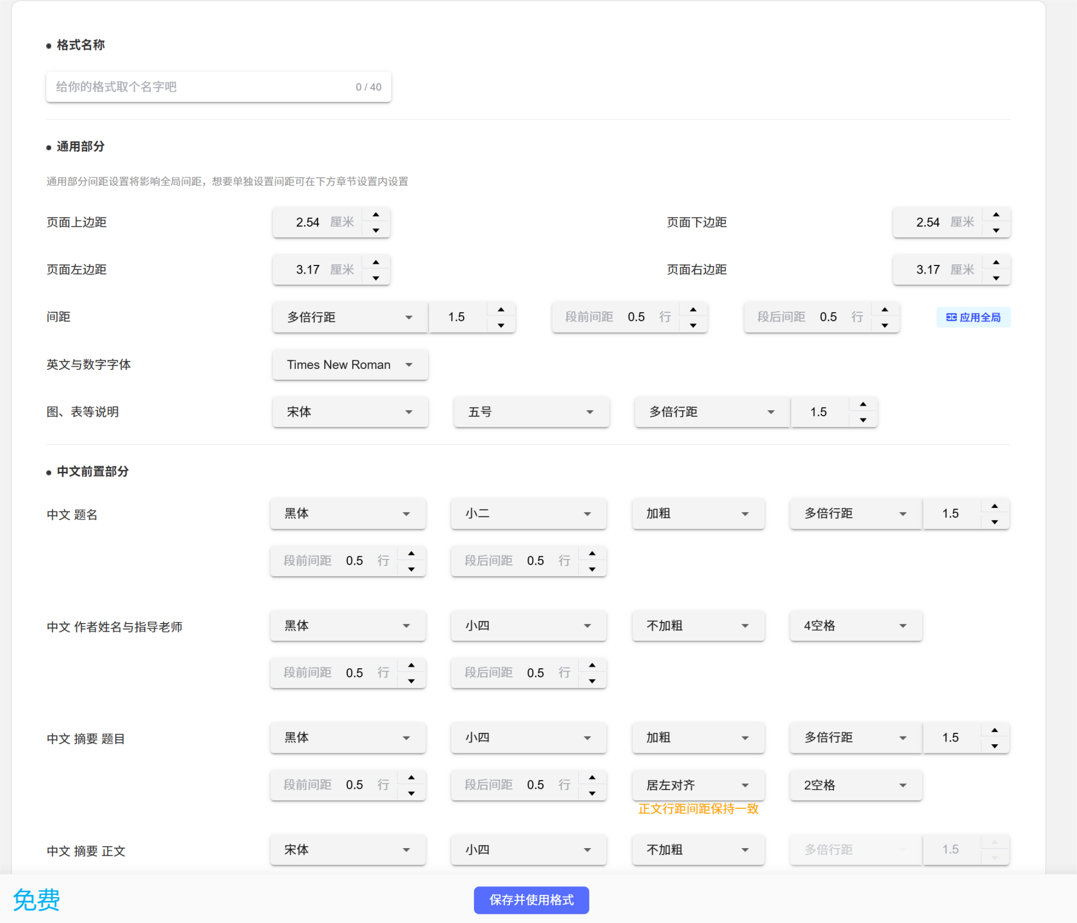This screenshot has width=1077, height=923.
Task: Open Times New Roman font dropdown
Action: (350, 365)
